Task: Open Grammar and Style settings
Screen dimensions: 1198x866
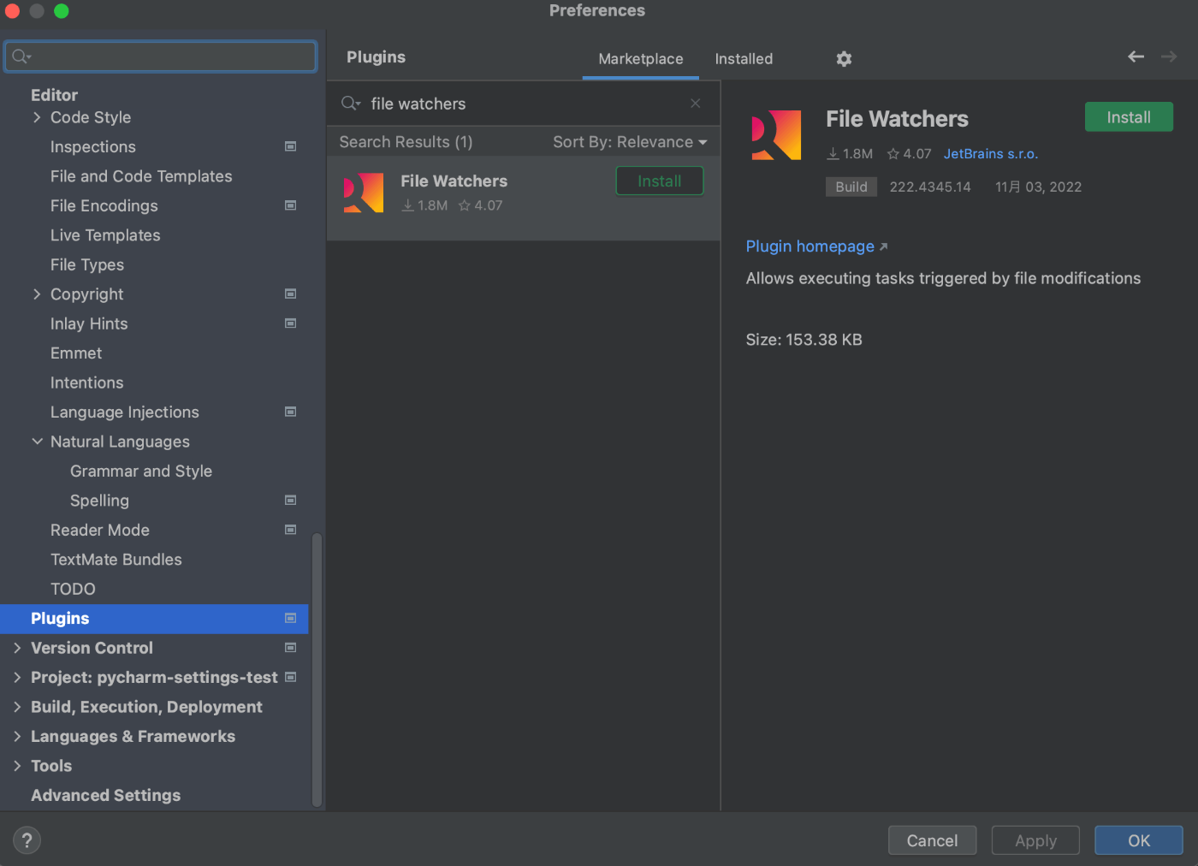Action: point(141,472)
